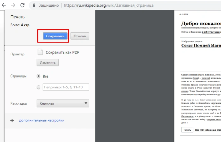
Task: Select the custom page range radio button
Action: (39, 87)
